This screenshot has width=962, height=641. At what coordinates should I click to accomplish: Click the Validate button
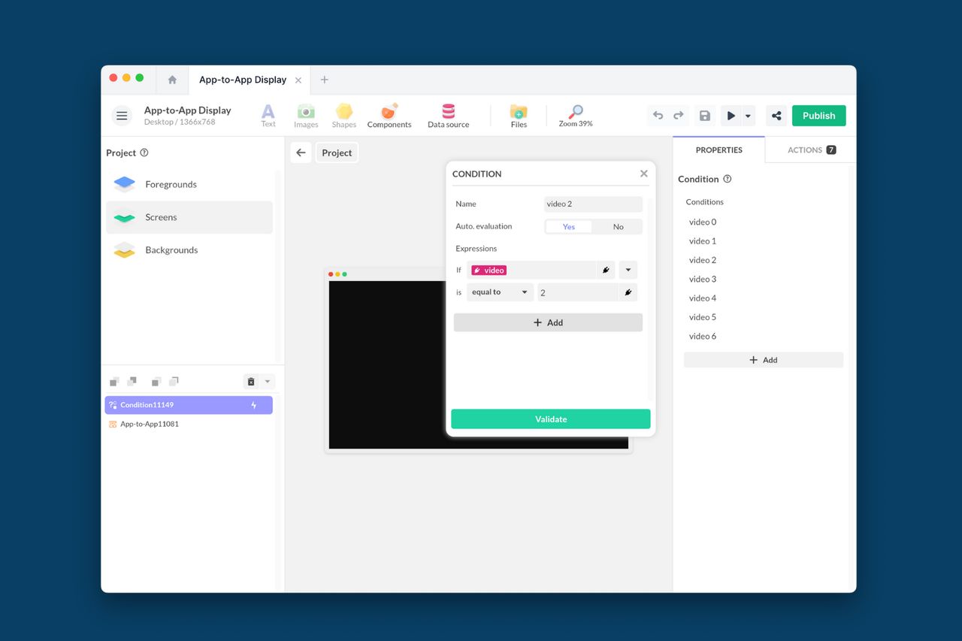pyautogui.click(x=550, y=419)
